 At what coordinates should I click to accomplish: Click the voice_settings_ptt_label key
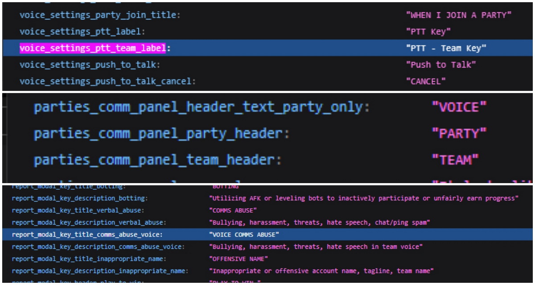tap(82, 32)
